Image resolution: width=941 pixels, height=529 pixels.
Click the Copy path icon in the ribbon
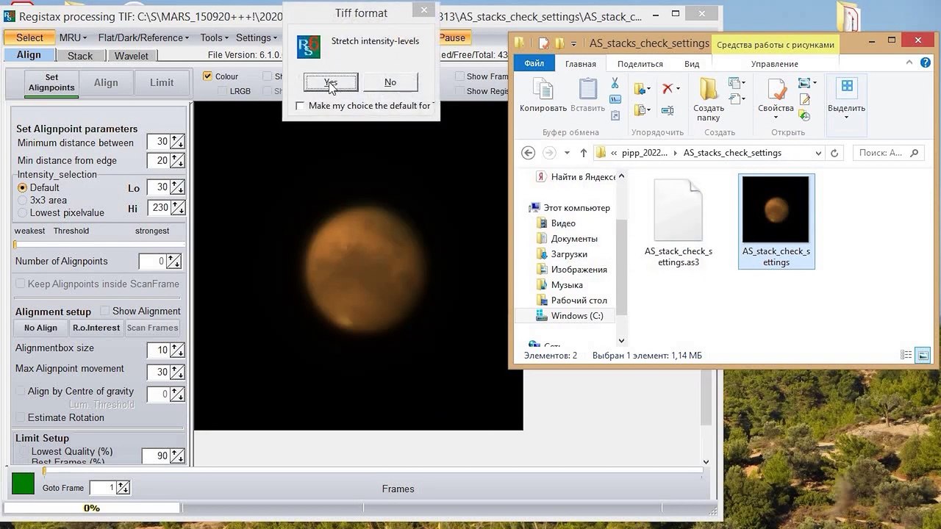tap(615, 99)
